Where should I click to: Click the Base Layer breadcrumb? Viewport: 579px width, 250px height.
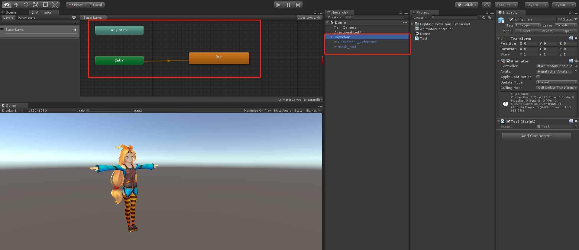click(x=93, y=17)
